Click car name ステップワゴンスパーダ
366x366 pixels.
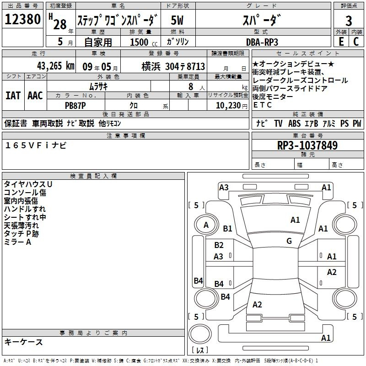tap(118, 20)
